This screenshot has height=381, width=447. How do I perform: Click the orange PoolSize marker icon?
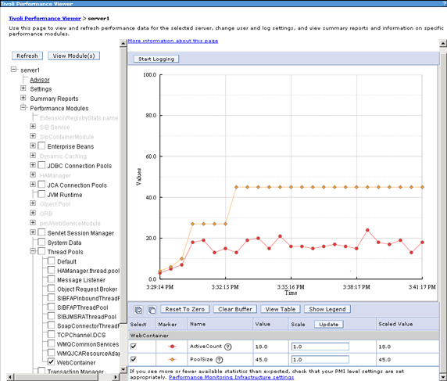[172, 360]
